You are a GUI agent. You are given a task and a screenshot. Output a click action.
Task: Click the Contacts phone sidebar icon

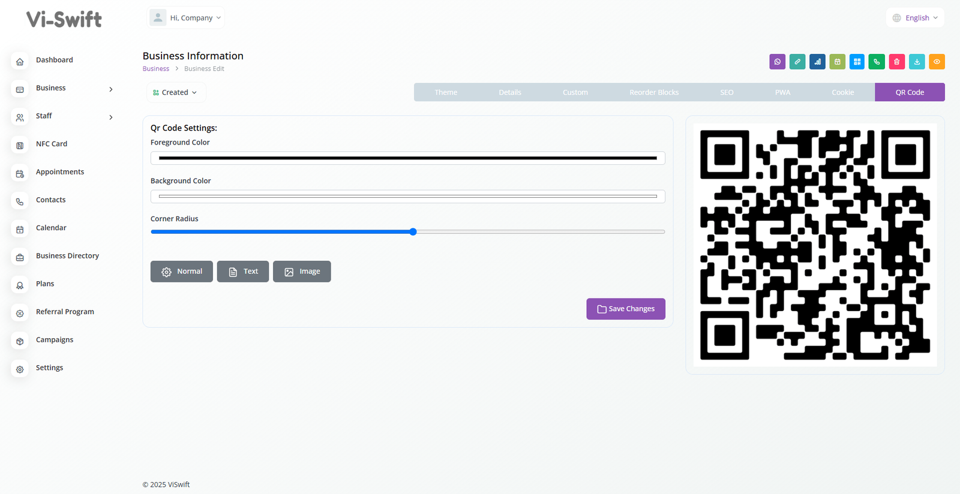coord(20,201)
